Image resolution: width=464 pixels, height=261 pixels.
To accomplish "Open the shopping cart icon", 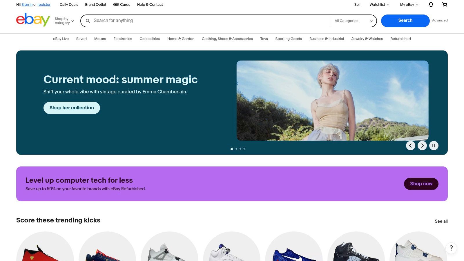I will tap(445, 5).
